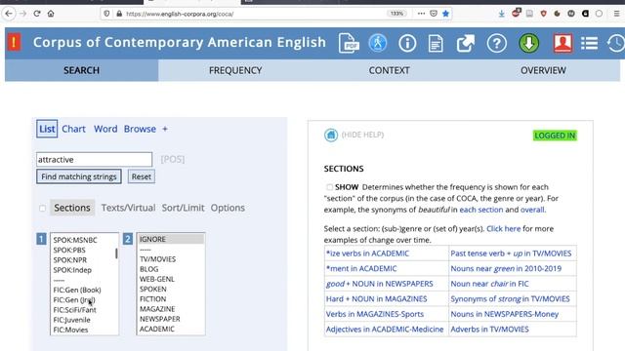This screenshot has height=351, width=625.
Task: Click HIDE HELP link
Action: tap(362, 135)
